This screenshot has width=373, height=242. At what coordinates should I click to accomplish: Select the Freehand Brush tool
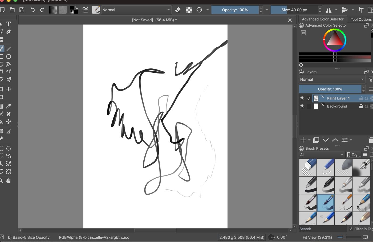pyautogui.click(x=2, y=49)
